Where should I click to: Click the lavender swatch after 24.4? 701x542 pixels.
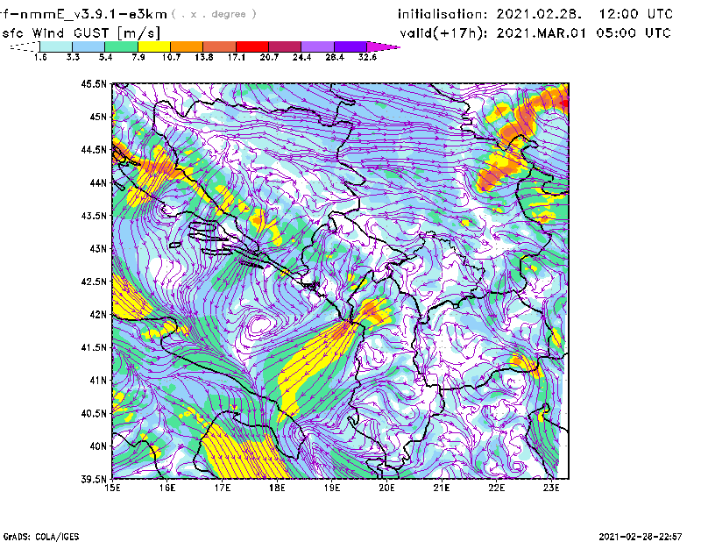[318, 46]
